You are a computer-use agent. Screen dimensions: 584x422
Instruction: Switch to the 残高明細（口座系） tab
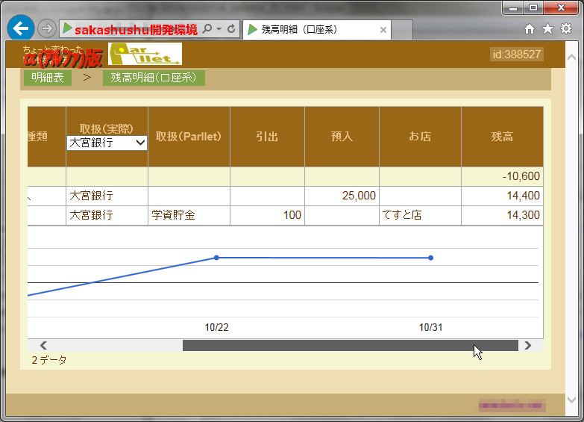click(x=316, y=29)
